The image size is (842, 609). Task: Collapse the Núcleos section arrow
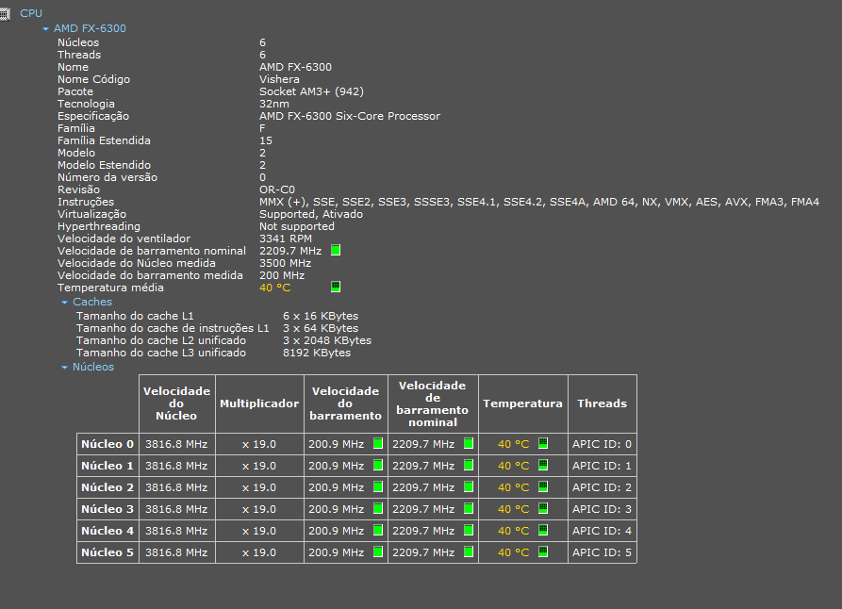click(64, 368)
